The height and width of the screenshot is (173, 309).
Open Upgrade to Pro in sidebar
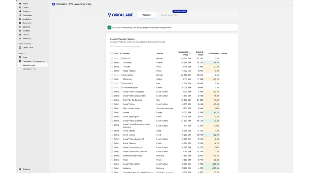tap(29, 69)
